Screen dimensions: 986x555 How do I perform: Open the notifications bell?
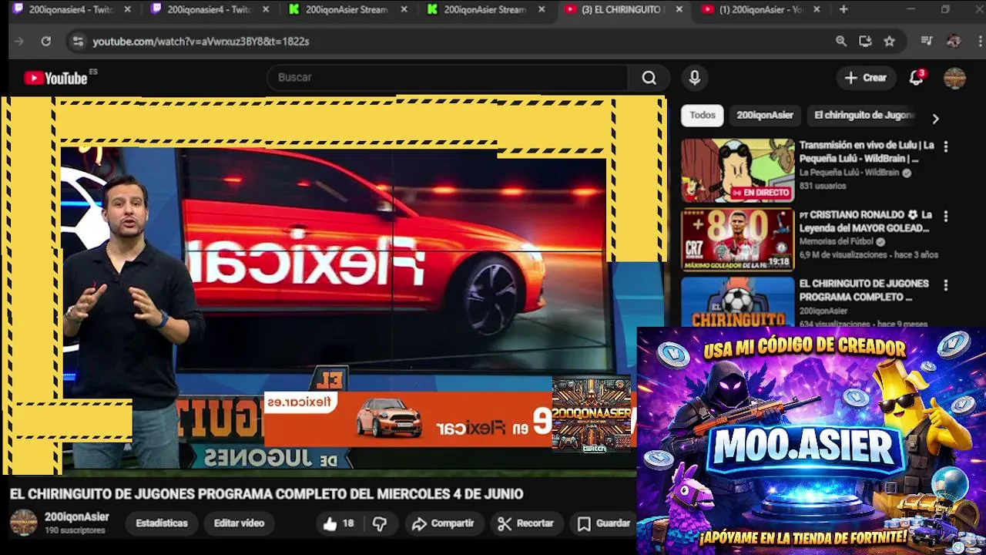tap(916, 78)
